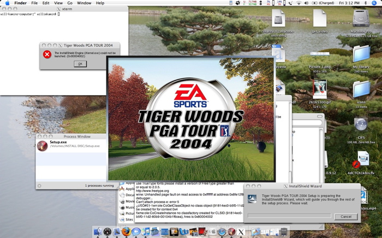Open Microsoft Word from the Dock
382x238 pixels.
[x=184, y=231]
